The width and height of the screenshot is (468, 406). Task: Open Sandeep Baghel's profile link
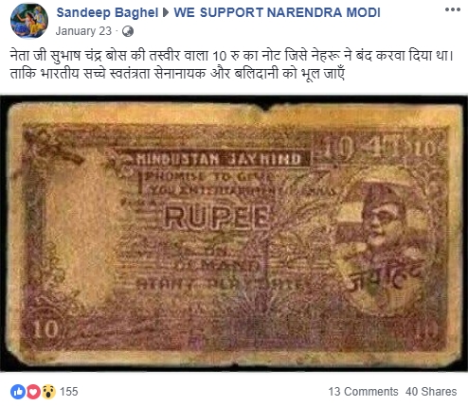tap(107, 12)
